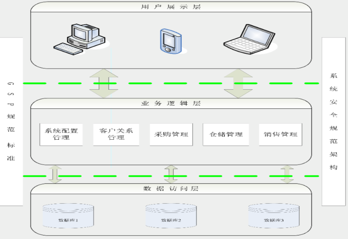Click the GSP规范标准 vertical label
The image size is (348, 239).
point(11,121)
